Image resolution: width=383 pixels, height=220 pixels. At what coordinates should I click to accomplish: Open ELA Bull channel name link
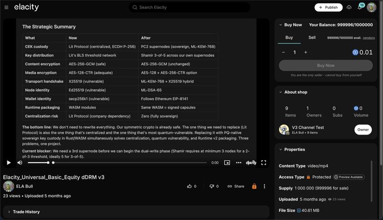click(24, 186)
